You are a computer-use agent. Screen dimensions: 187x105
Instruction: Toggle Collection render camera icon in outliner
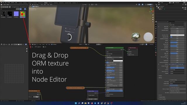(186, 8)
